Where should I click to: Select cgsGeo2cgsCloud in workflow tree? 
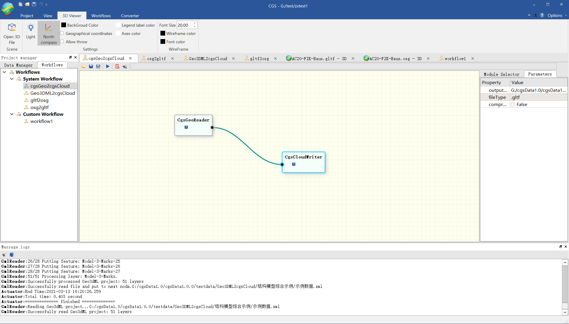[x=50, y=86]
